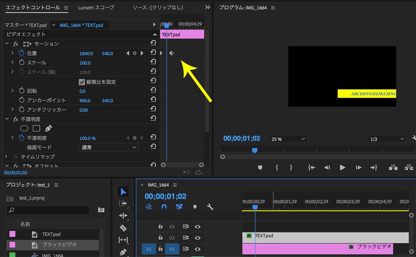Expand the タイムリマップ effect
The height and width of the screenshot is (257, 416).
click(6, 156)
